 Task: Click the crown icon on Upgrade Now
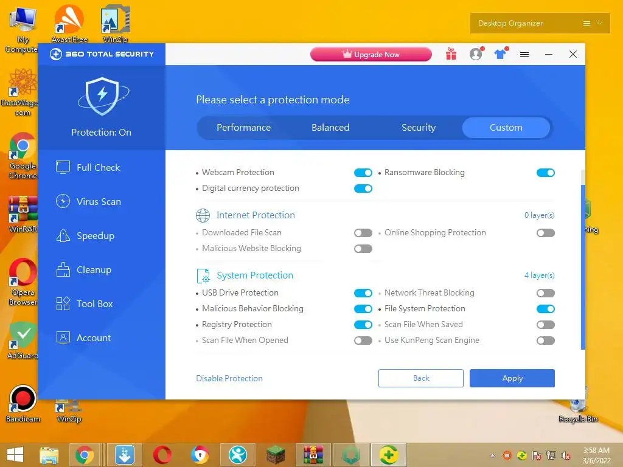pos(347,54)
